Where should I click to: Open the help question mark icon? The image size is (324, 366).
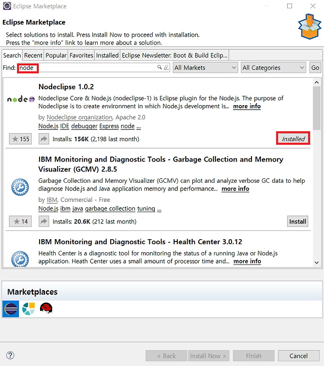pyautogui.click(x=10, y=356)
